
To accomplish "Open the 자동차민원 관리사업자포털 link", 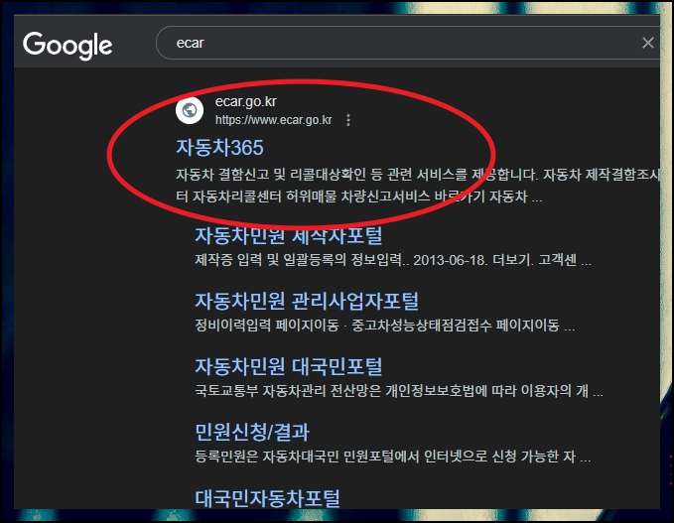I will (307, 301).
